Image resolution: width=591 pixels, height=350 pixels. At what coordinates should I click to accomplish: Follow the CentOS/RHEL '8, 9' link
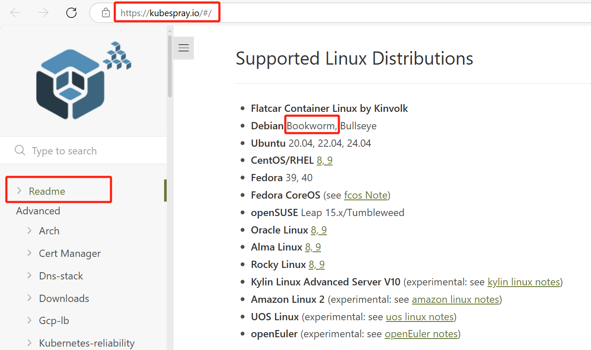(x=324, y=160)
